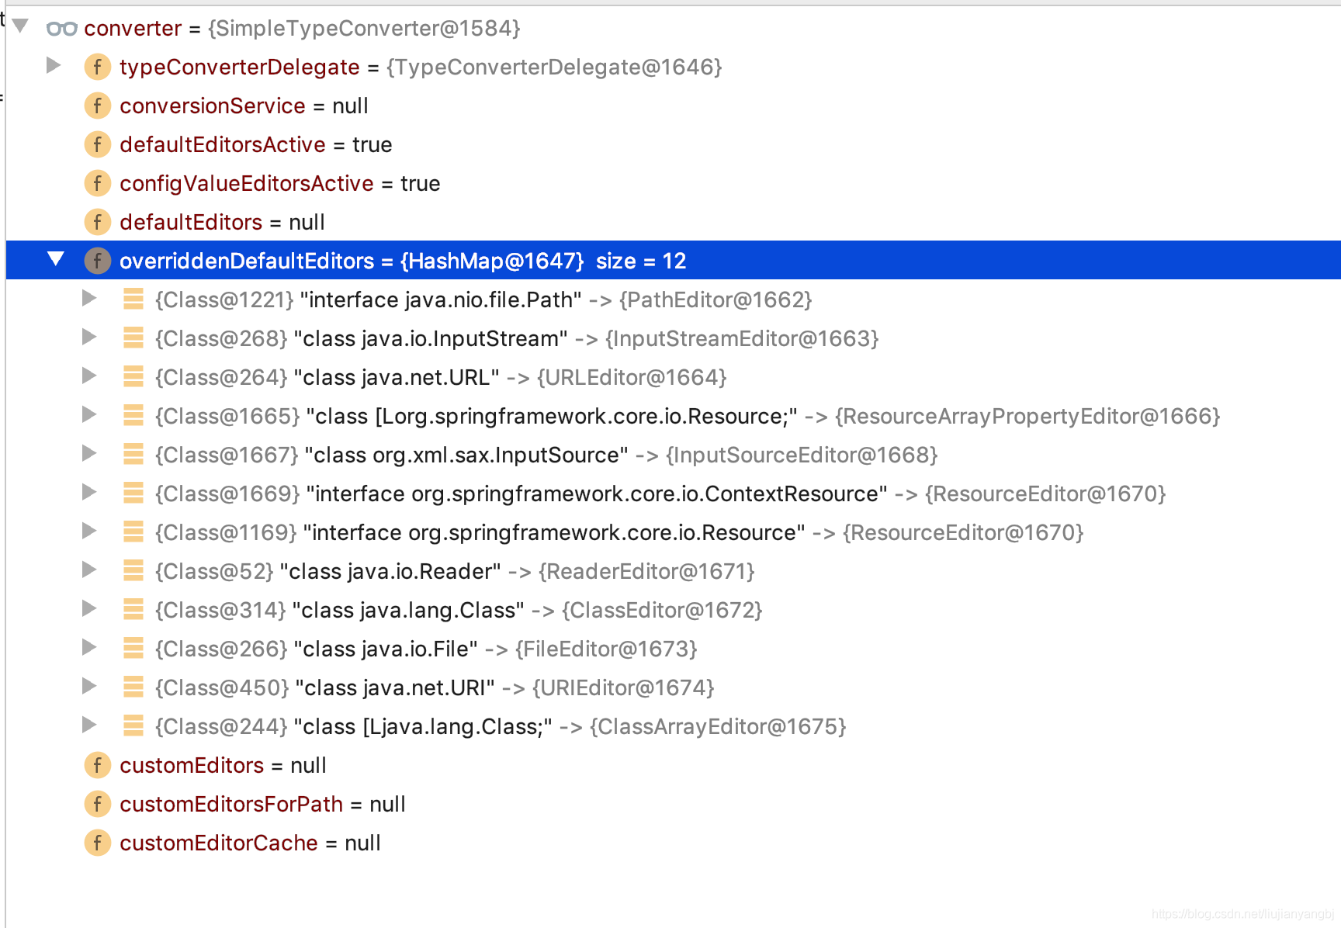Collapse the overriddenDefaultEditors HashMap

pos(56,258)
